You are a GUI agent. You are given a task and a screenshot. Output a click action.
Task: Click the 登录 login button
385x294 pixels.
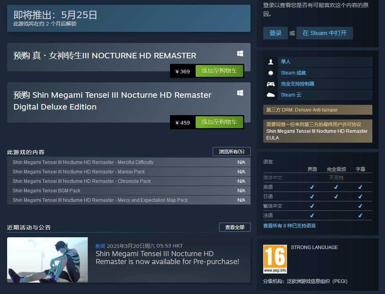coord(275,33)
